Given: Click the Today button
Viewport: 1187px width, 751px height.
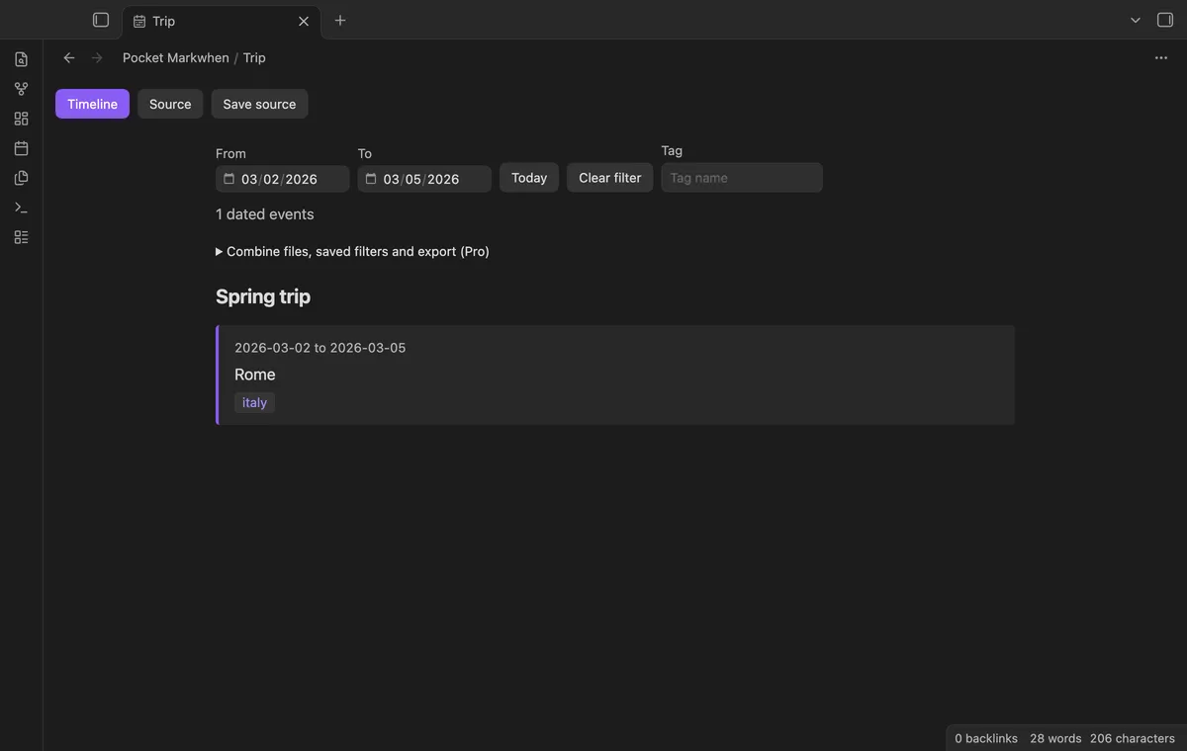Looking at the screenshot, I should [x=529, y=178].
